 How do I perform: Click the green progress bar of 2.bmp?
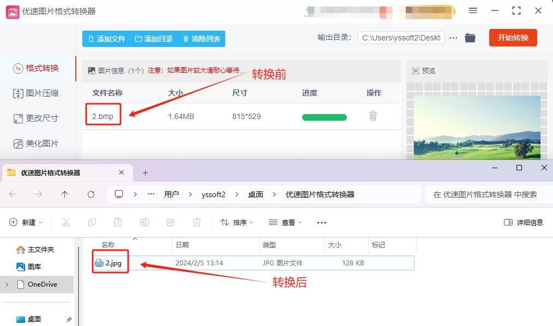pos(324,116)
